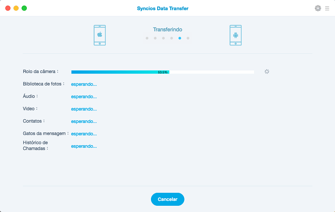335x212 pixels.
Task: Click Histórico de Chamadas esperando status
Action: pos(84,146)
